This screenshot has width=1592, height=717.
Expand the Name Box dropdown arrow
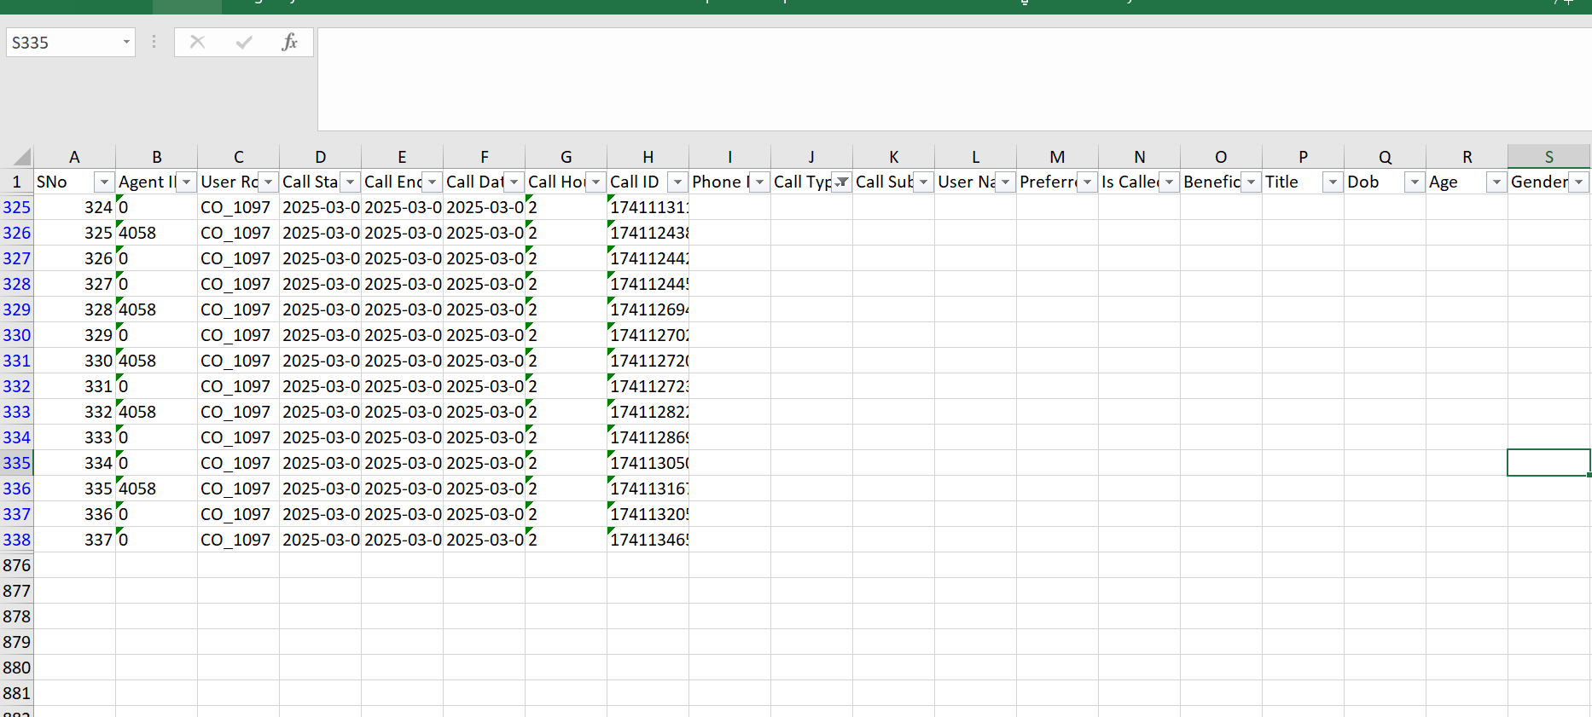pos(126,42)
